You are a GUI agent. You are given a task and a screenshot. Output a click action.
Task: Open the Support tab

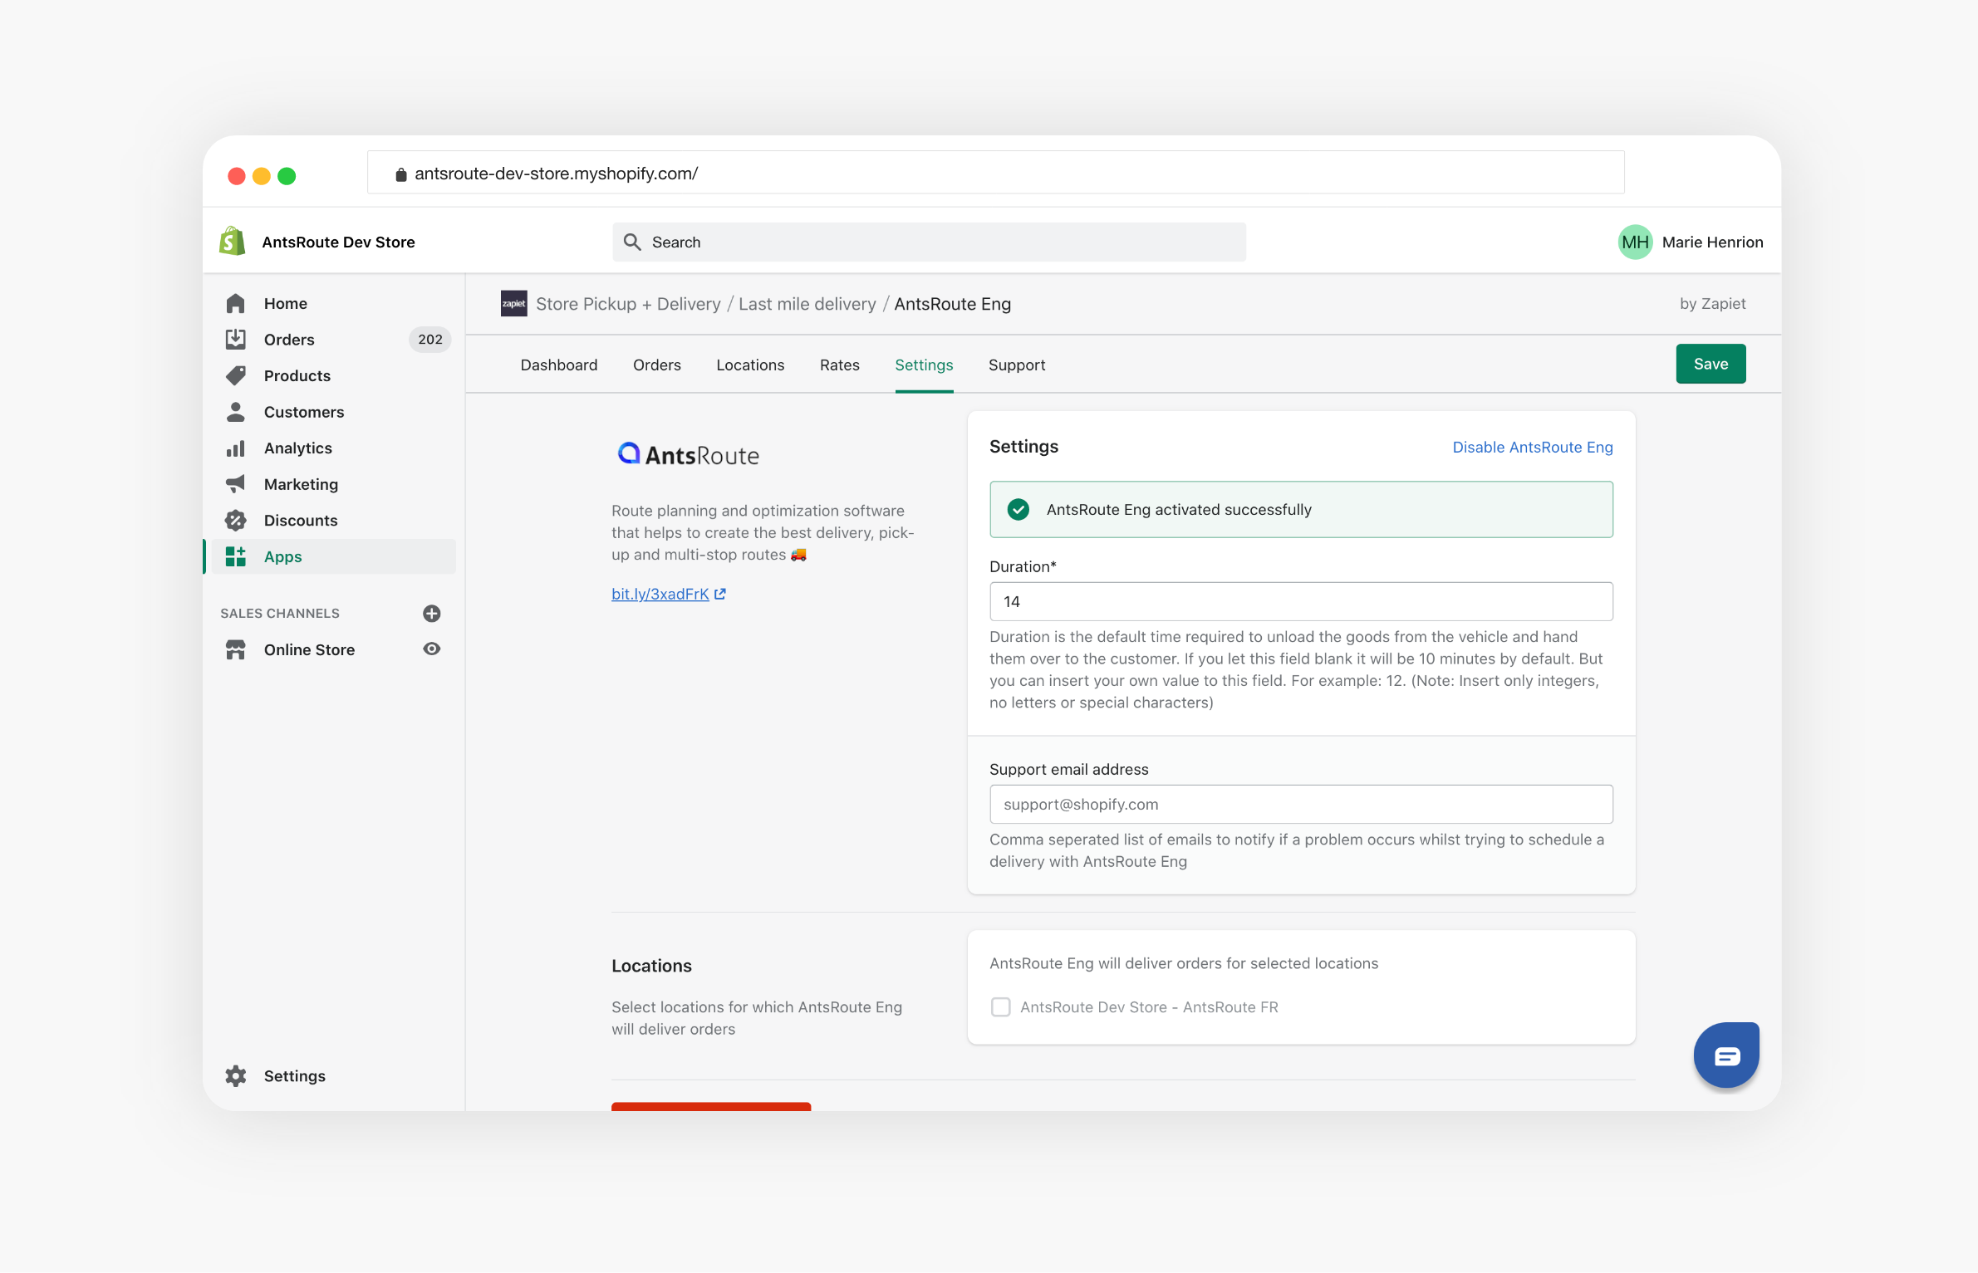point(1016,365)
